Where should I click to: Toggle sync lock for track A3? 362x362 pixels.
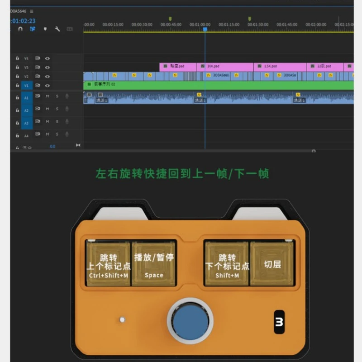tap(38, 121)
